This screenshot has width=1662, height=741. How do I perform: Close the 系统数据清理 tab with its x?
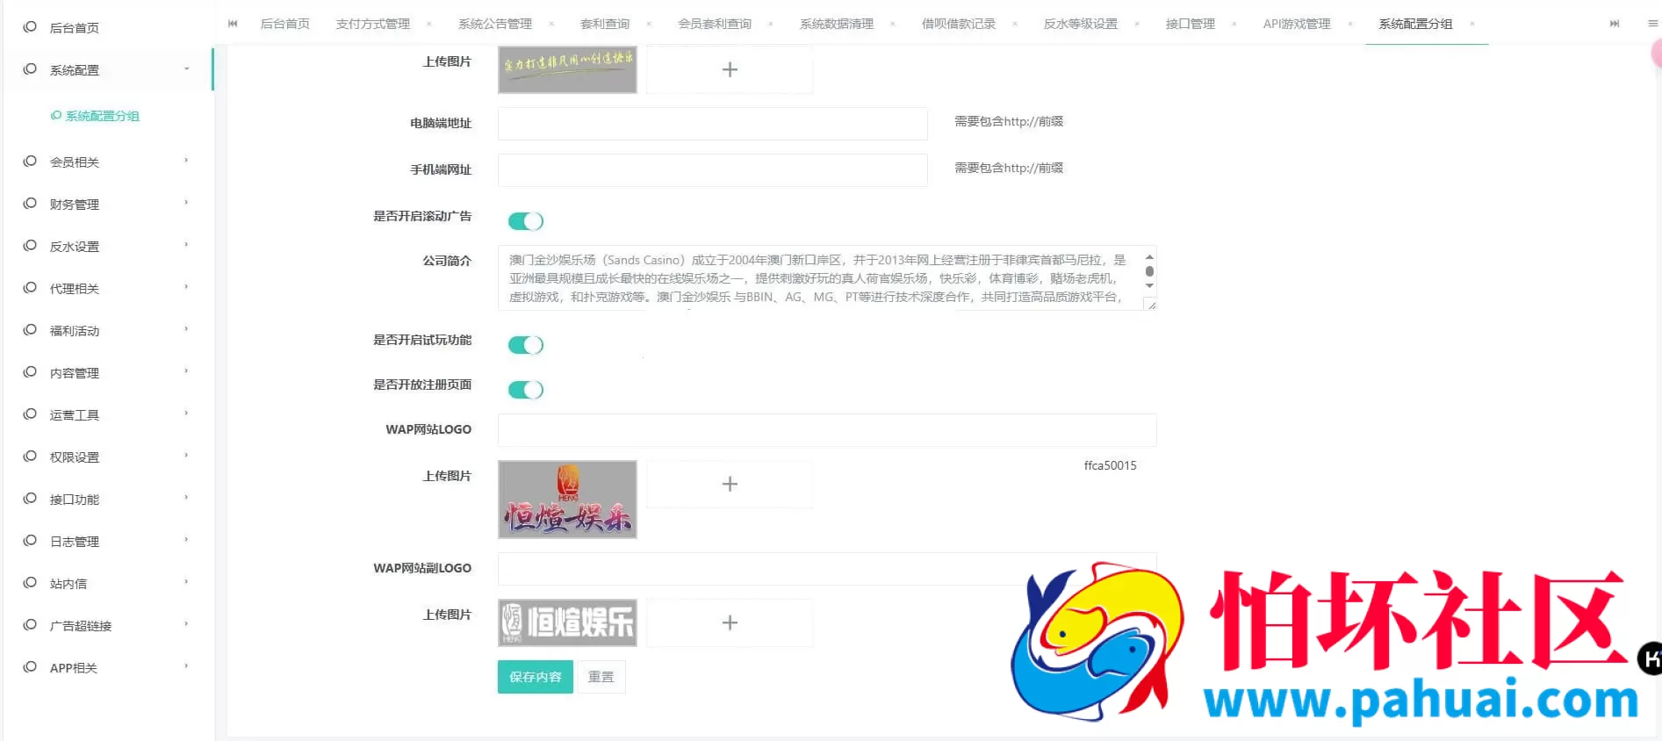click(x=893, y=24)
